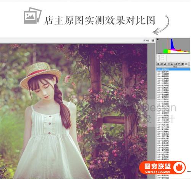Open the Presets panel tab icon
Screen dimensions: 191x179
click(x=186, y=64)
